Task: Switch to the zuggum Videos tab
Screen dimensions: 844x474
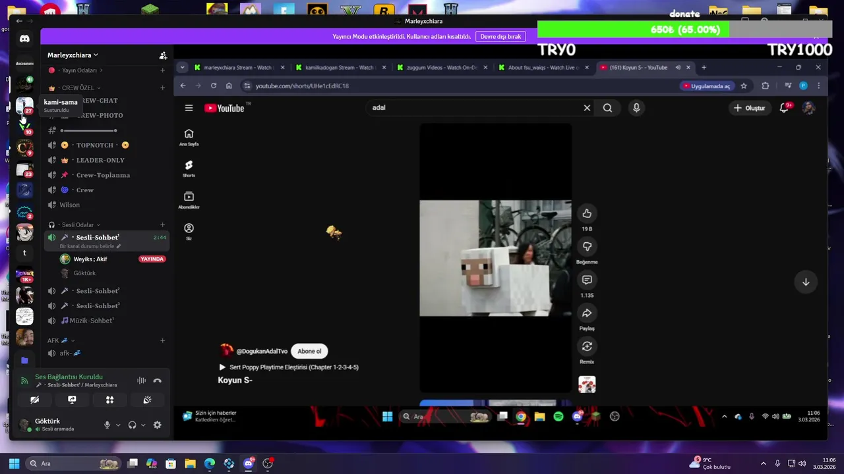Action: 441,67
